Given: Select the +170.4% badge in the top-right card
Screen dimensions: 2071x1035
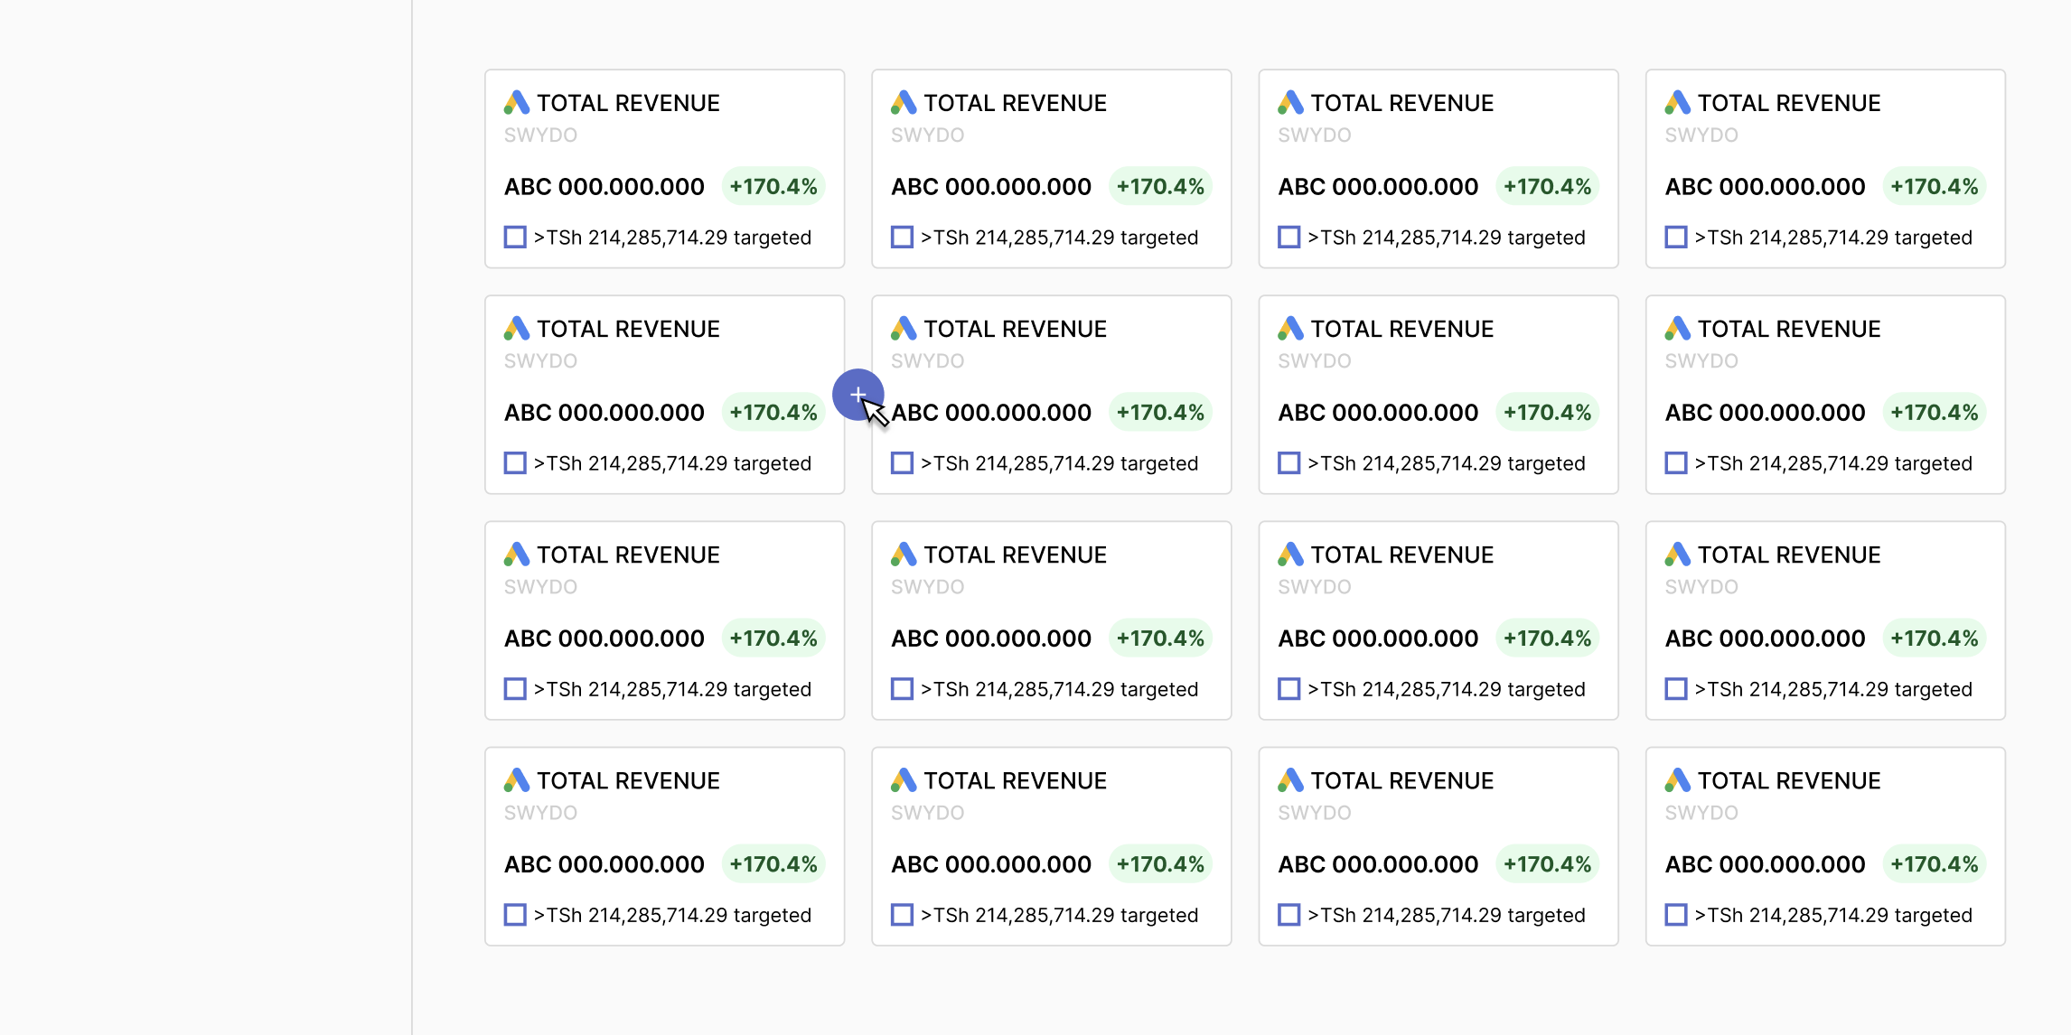Looking at the screenshot, I should click(1935, 187).
